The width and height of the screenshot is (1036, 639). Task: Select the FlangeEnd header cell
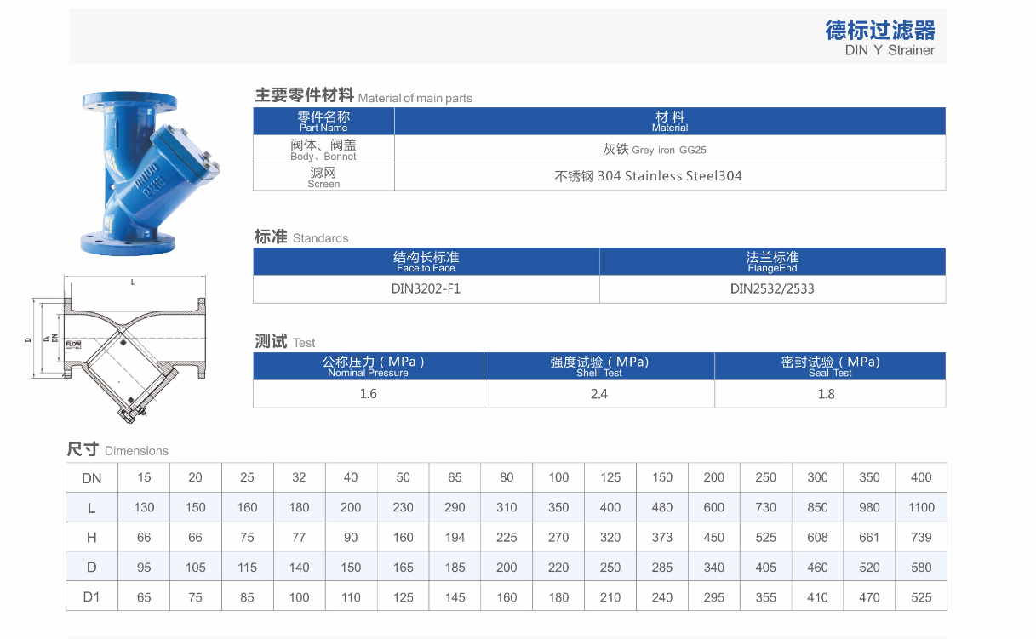point(772,261)
